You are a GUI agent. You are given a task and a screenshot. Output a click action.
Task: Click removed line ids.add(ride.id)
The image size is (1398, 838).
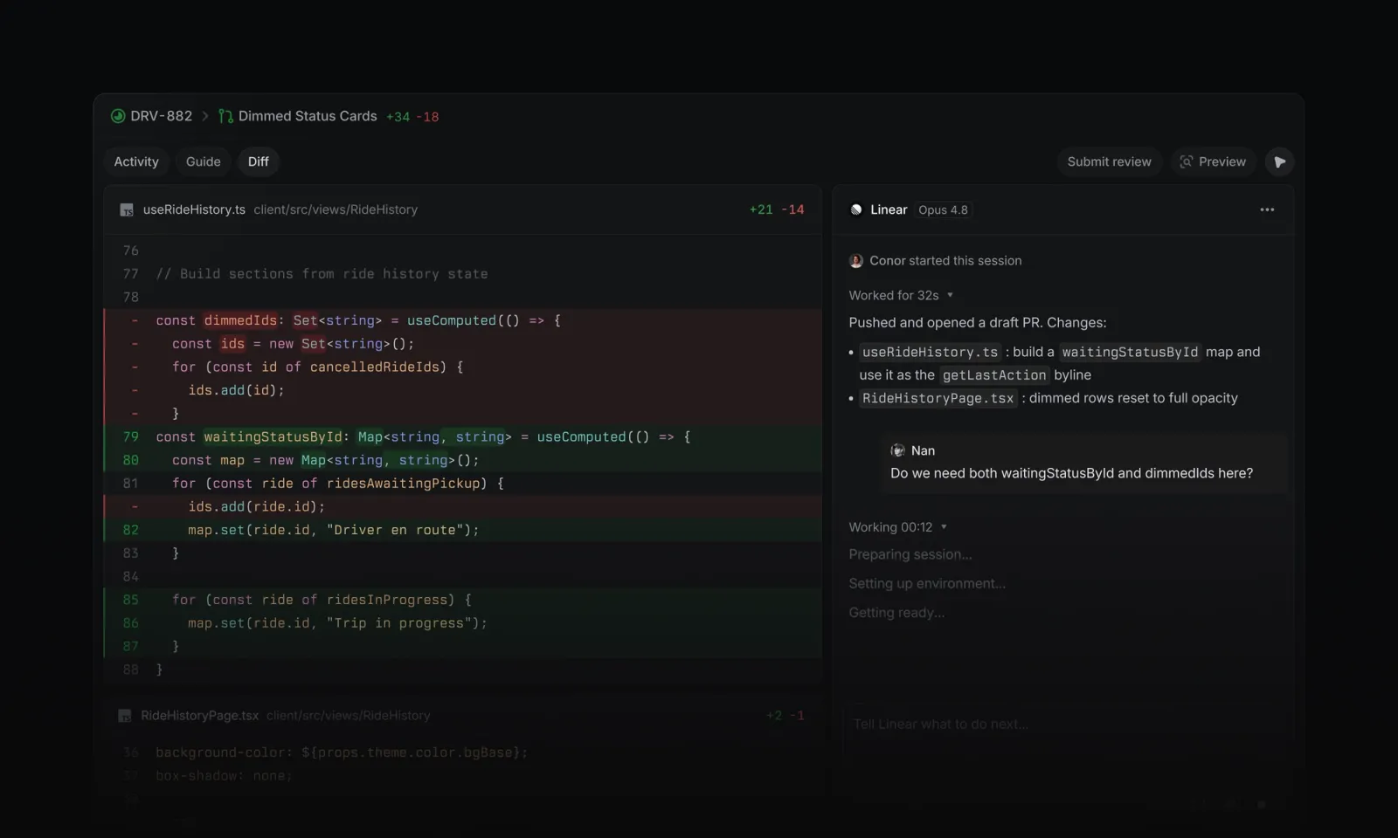coord(463,506)
